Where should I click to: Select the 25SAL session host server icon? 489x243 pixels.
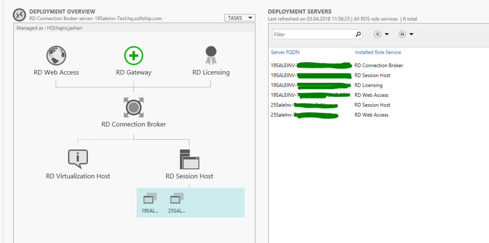177,199
